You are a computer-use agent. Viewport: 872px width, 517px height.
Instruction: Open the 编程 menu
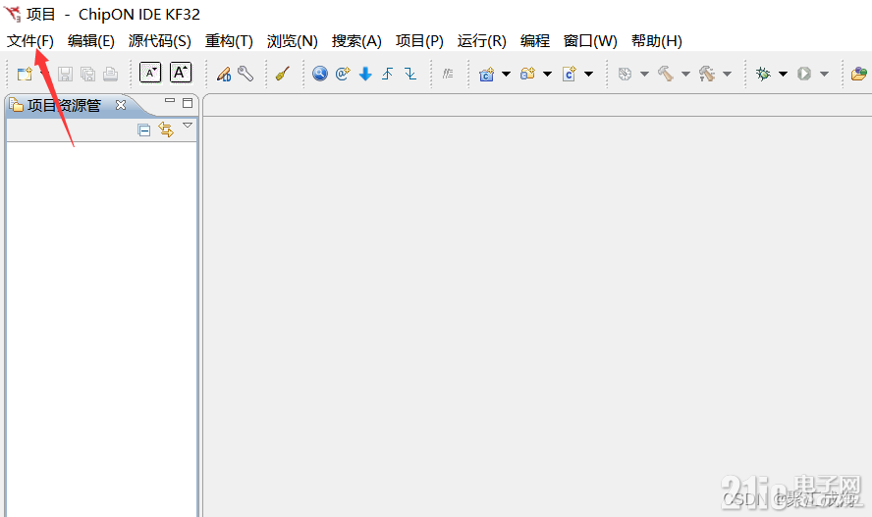click(535, 41)
